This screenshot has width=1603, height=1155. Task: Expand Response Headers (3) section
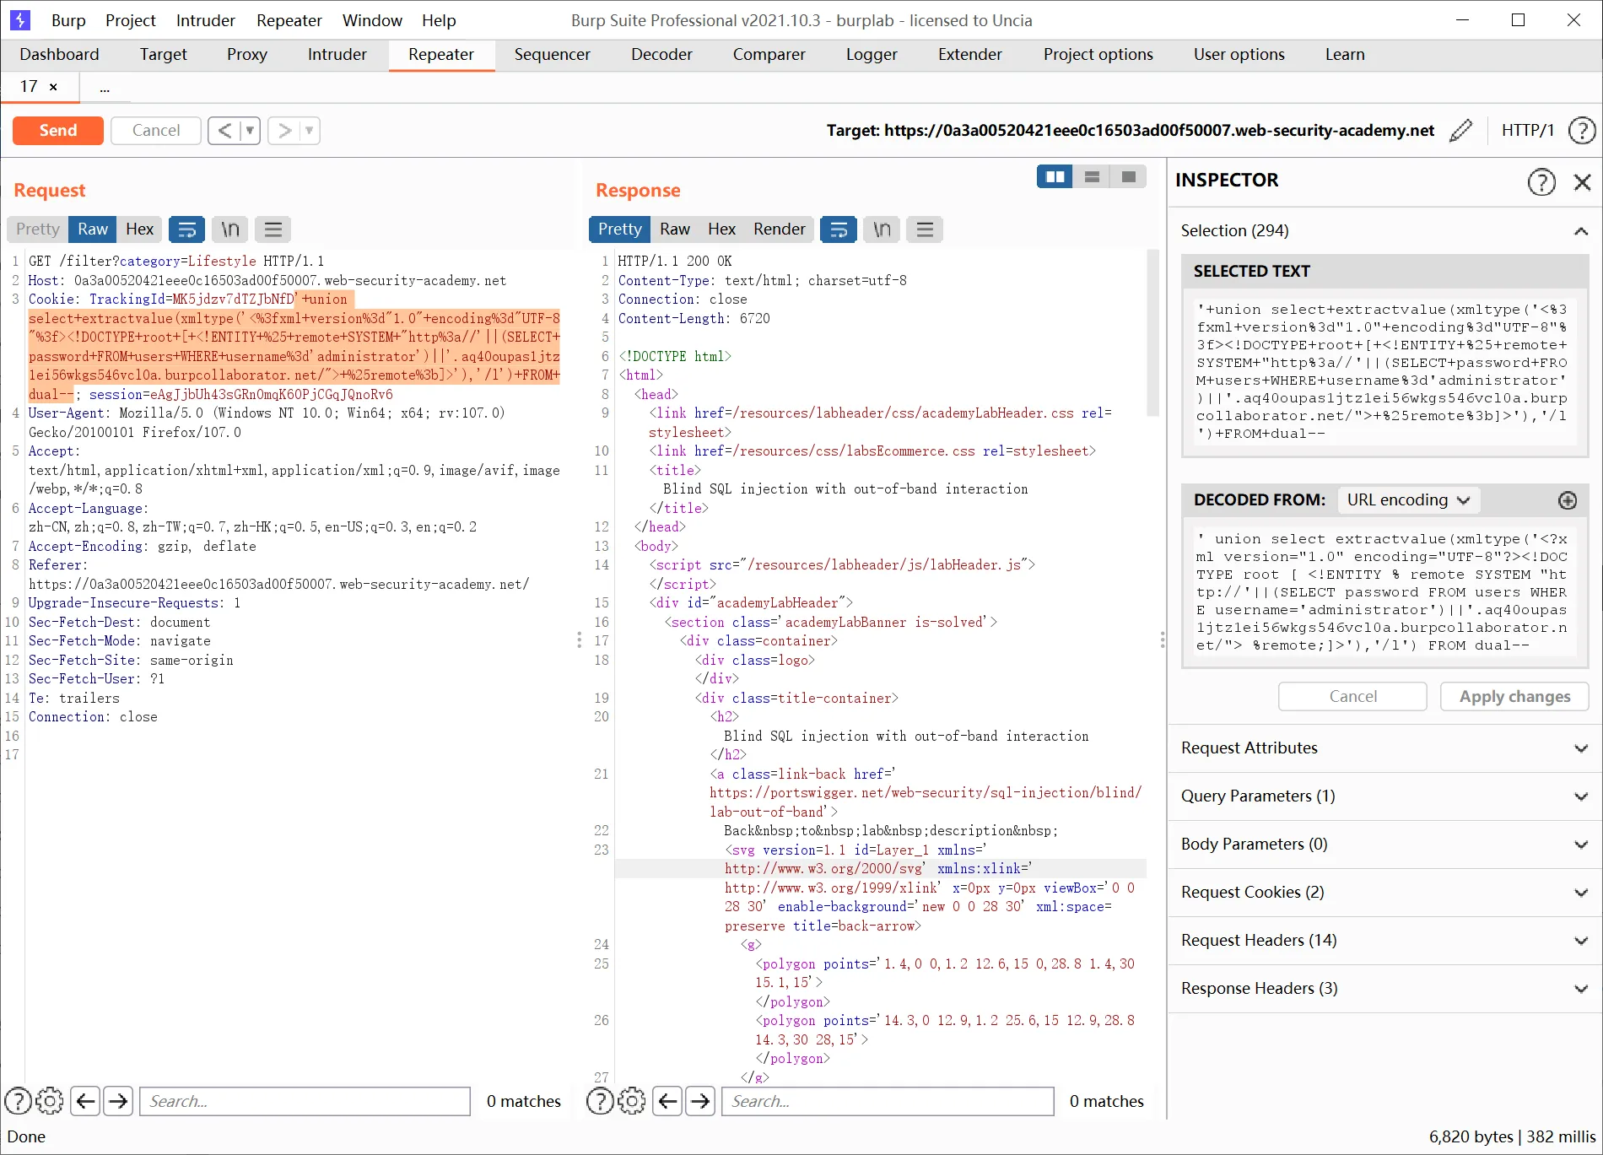[1384, 989]
